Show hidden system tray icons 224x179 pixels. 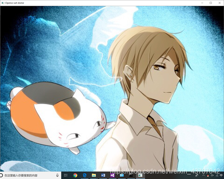203,175
